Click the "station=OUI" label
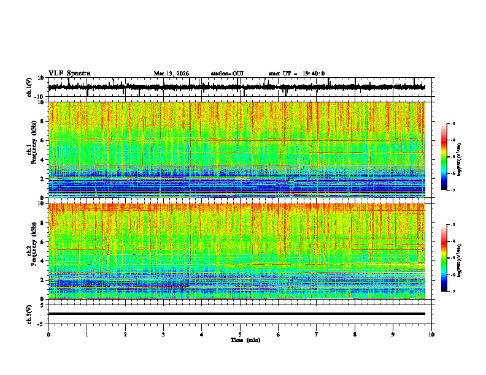Viewport: 486px width, 375px height. pos(227,74)
